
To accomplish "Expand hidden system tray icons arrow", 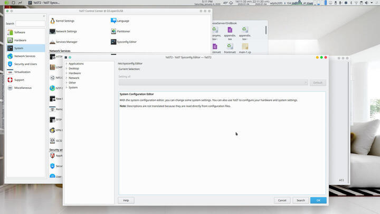I will click(372, 3).
